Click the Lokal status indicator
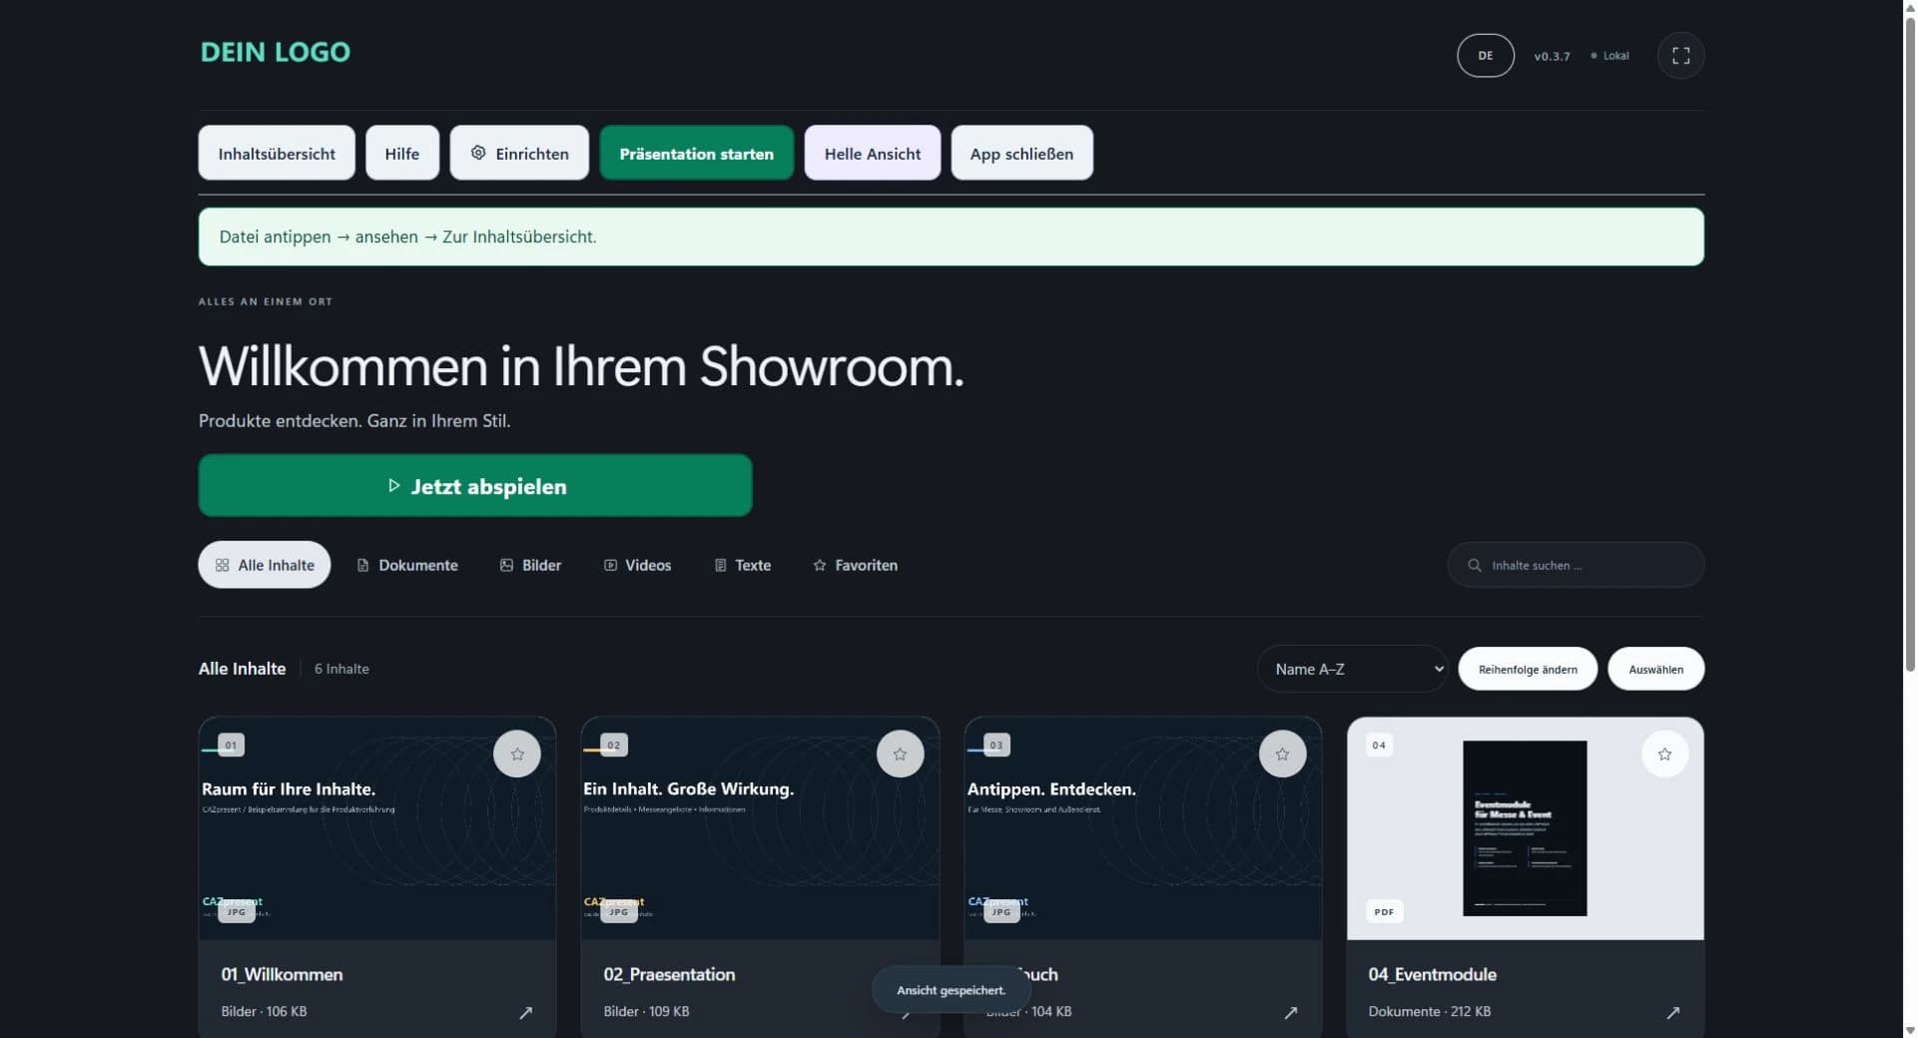The width and height of the screenshot is (1918, 1038). (1609, 56)
